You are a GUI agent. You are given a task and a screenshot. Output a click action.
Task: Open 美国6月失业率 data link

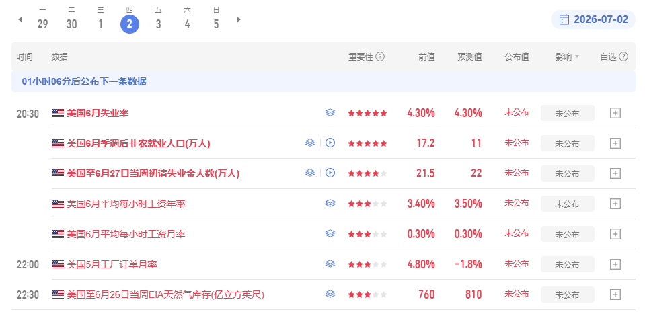point(98,113)
